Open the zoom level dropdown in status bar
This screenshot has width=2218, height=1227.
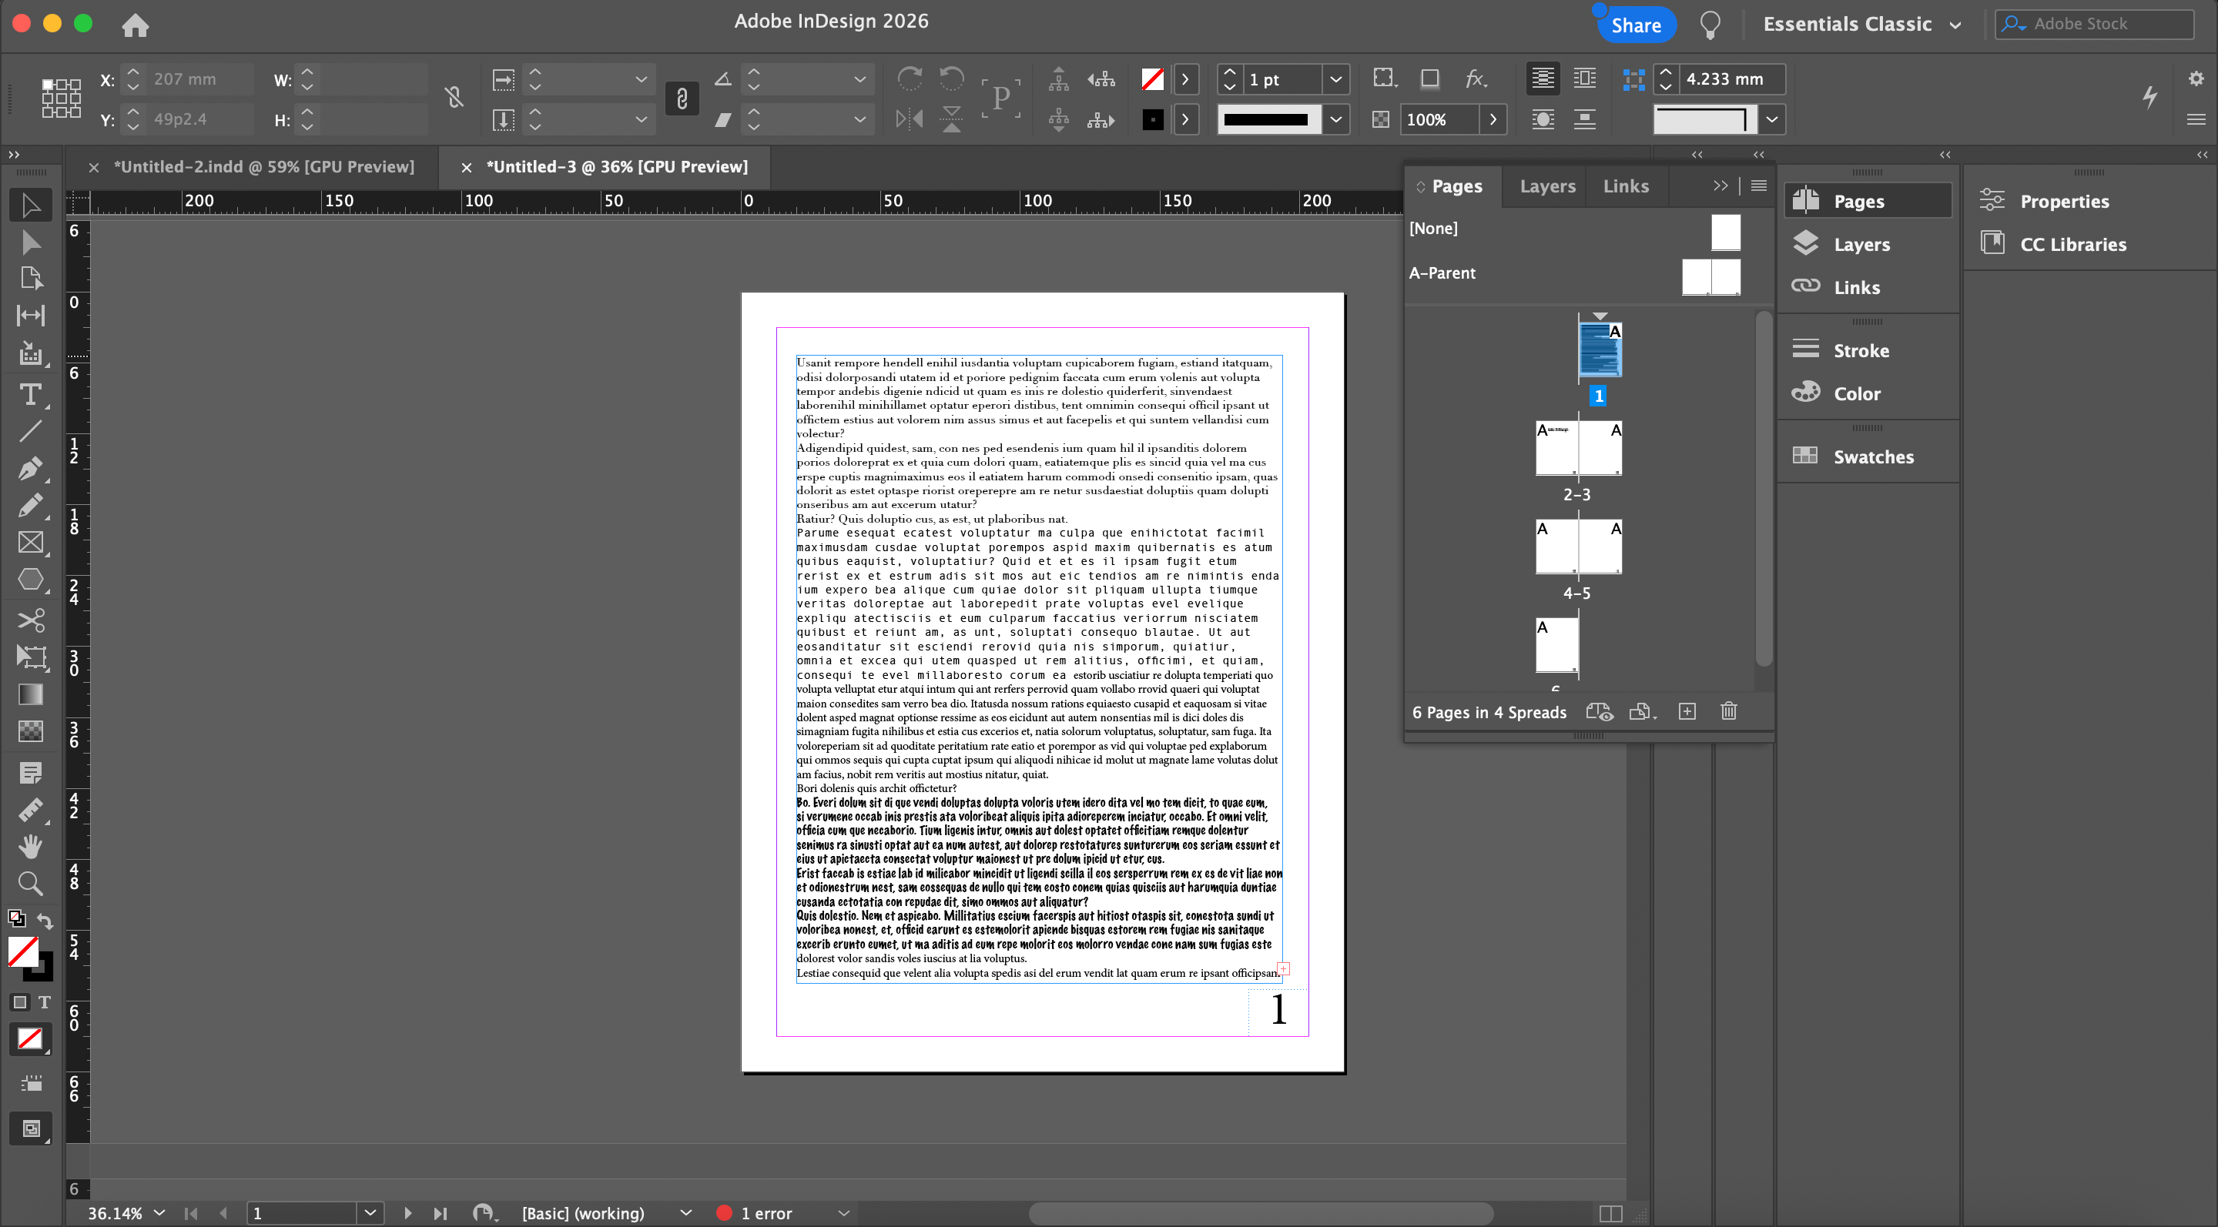tap(159, 1212)
